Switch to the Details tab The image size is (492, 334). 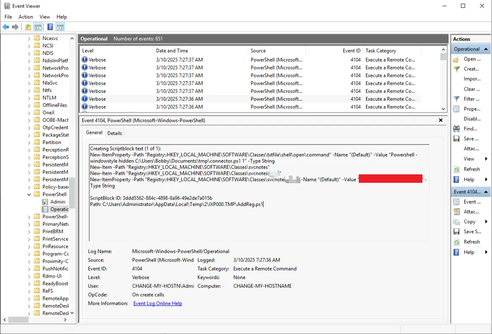coord(114,133)
